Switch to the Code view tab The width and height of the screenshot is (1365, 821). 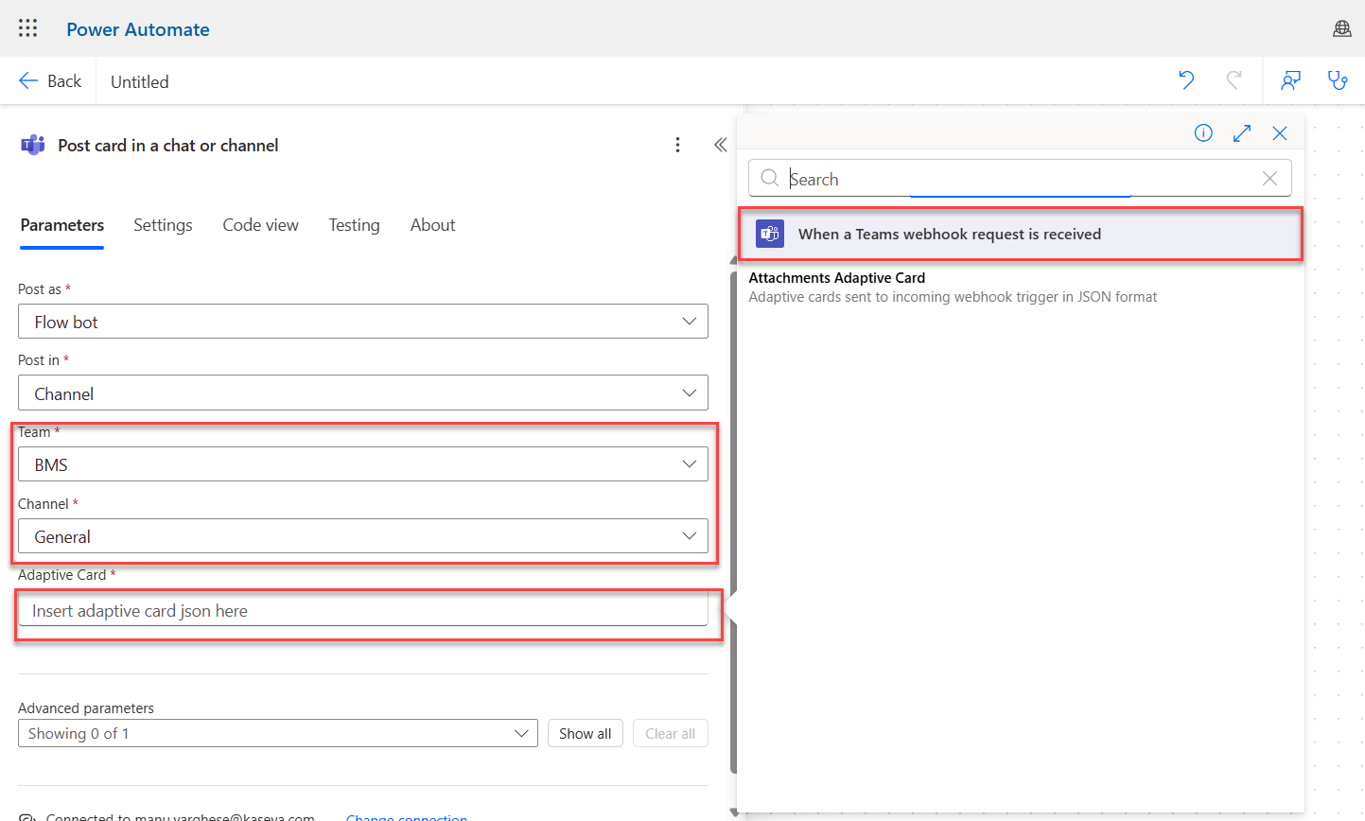point(261,225)
